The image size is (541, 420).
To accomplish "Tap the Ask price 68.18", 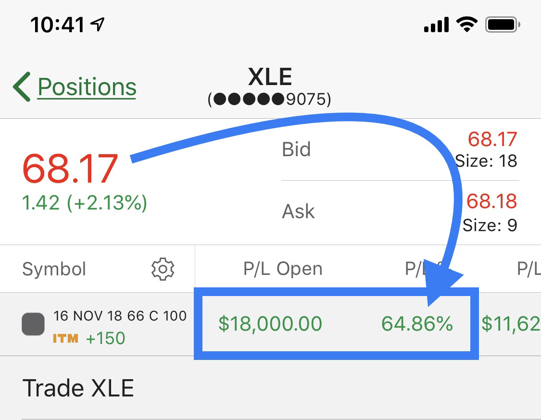I will tap(491, 202).
